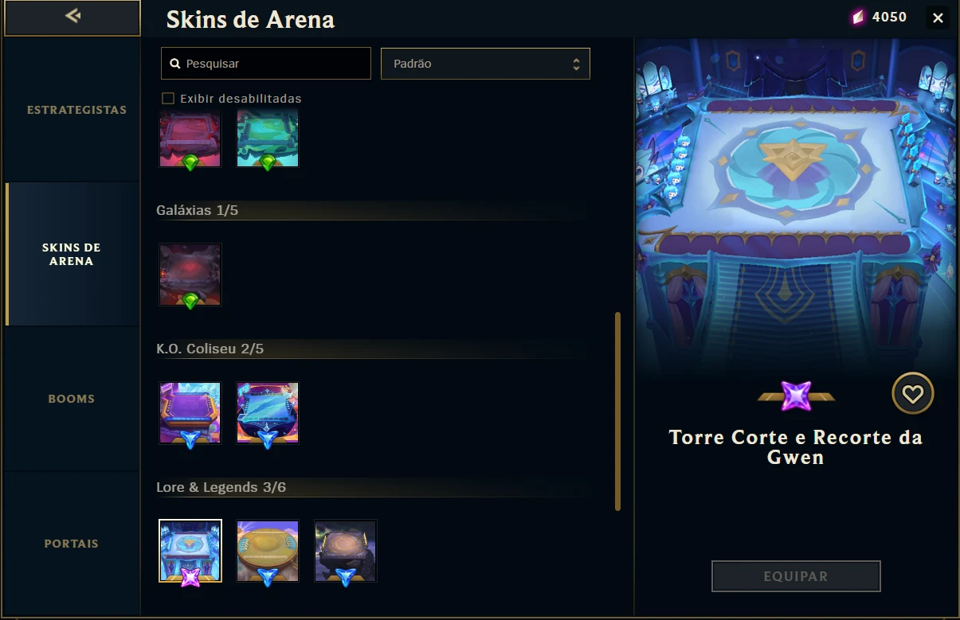This screenshot has width=960, height=620.
Task: Click the magnifier icon in the Pesquisar field
Action: tap(175, 64)
